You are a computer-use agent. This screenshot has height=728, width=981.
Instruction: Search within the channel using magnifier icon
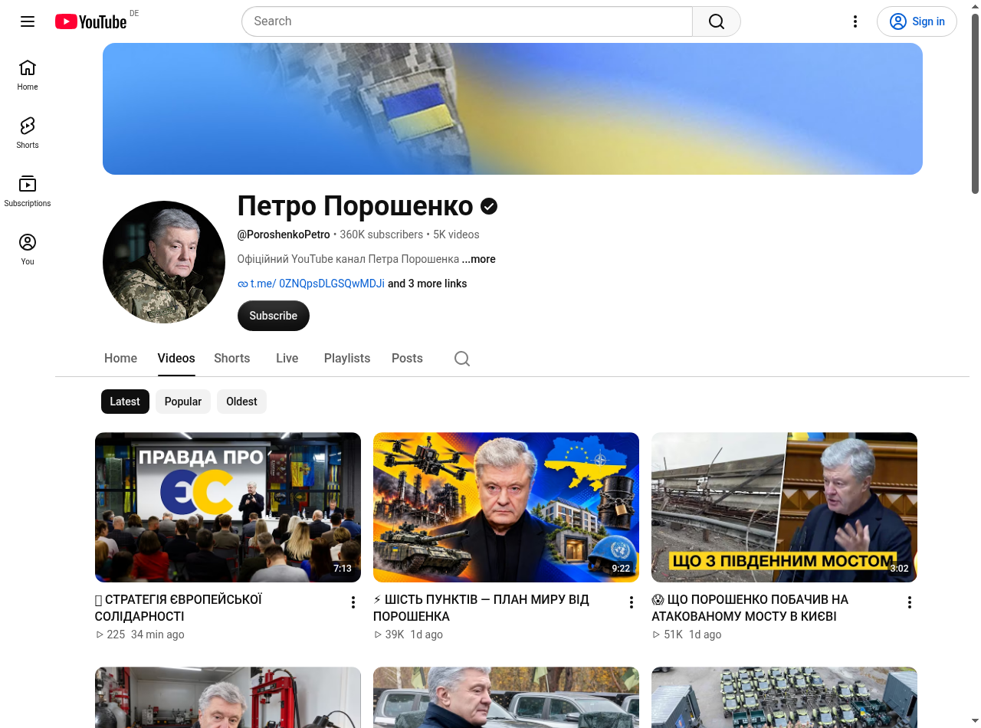click(462, 359)
